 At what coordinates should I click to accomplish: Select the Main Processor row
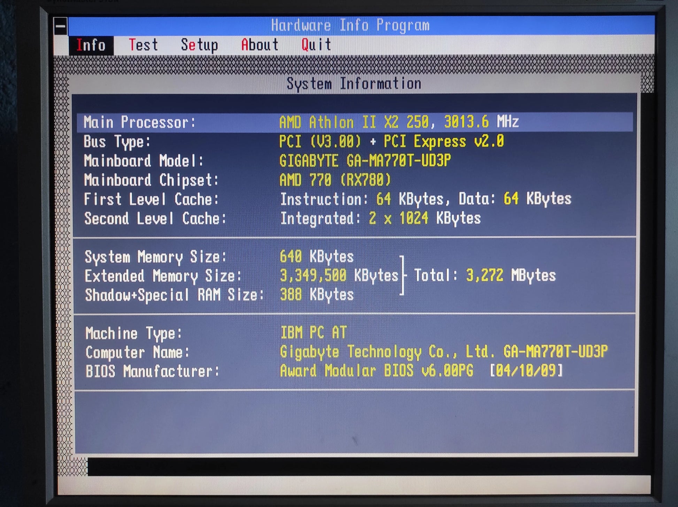coord(355,122)
